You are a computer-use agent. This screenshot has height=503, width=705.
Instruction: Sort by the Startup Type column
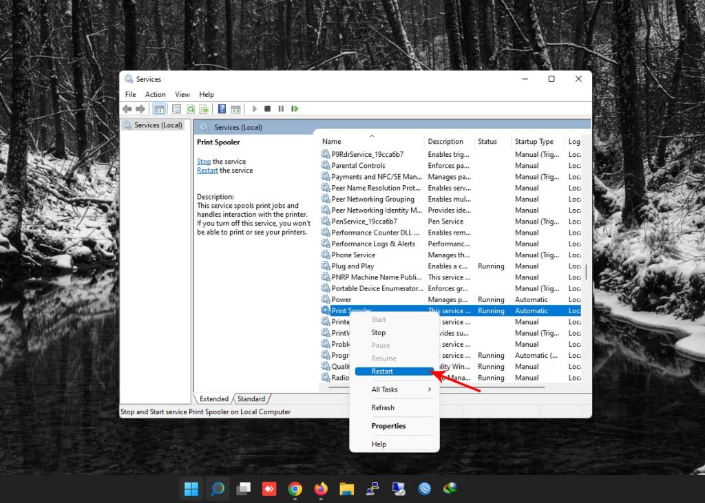tap(534, 142)
